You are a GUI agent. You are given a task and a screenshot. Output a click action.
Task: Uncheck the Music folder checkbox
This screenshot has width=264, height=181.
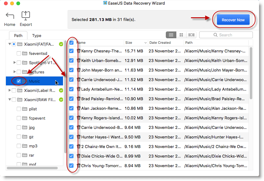click(19, 81)
